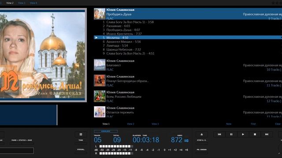Click the 10 Tracks count label

pos(273,69)
